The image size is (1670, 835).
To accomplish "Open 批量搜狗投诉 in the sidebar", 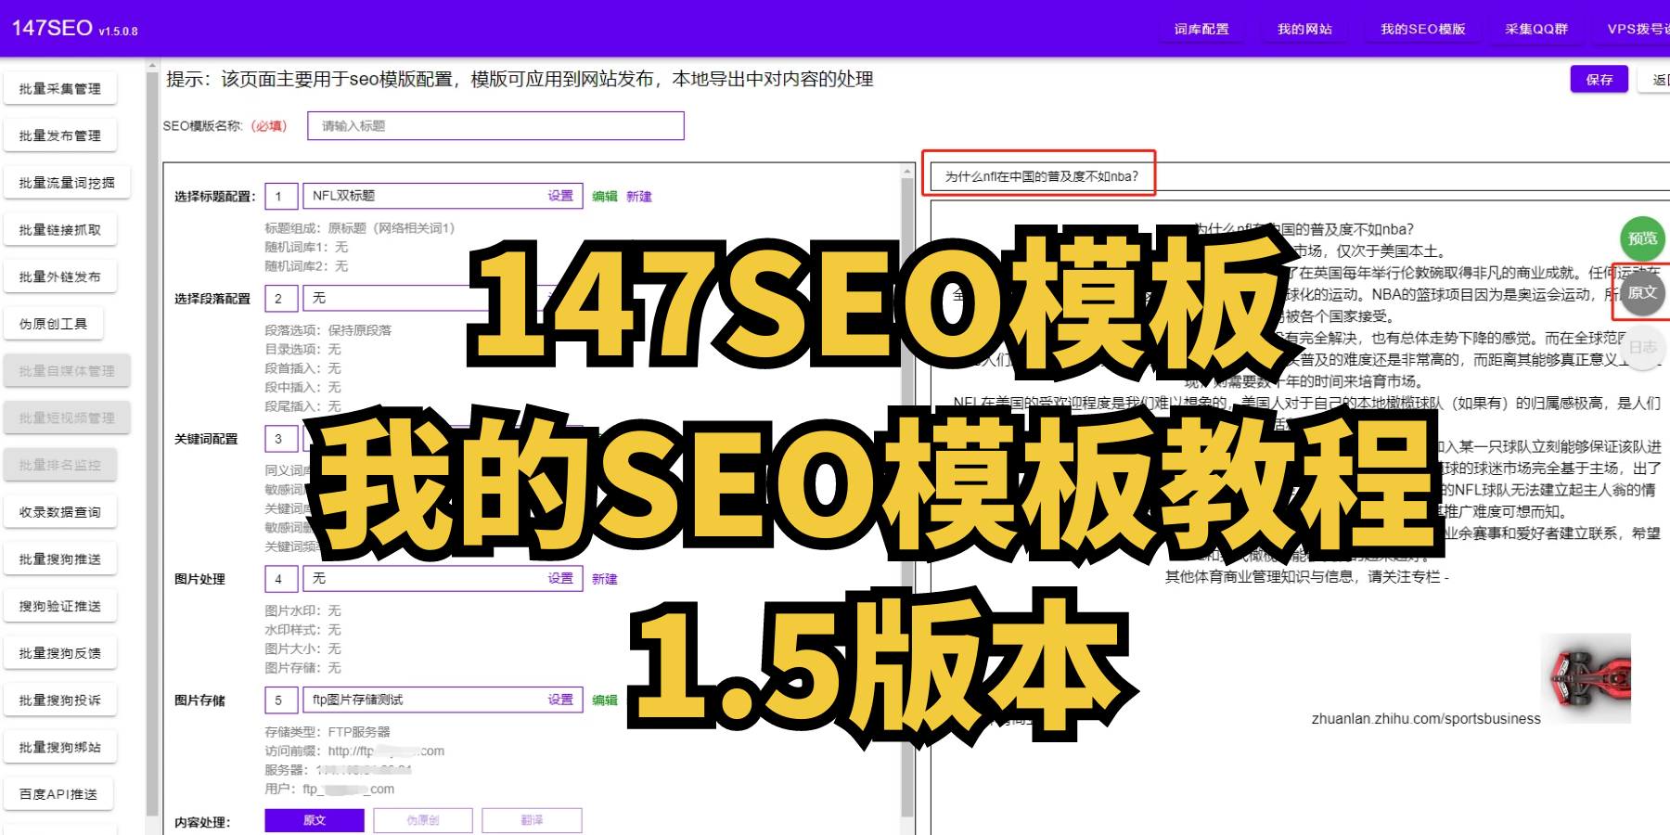I will pos(60,700).
